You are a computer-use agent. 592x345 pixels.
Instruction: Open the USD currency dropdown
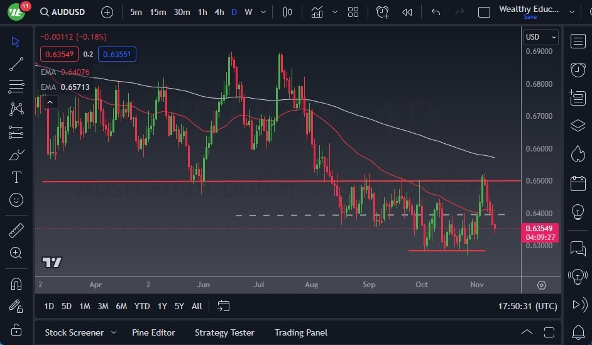(540, 37)
